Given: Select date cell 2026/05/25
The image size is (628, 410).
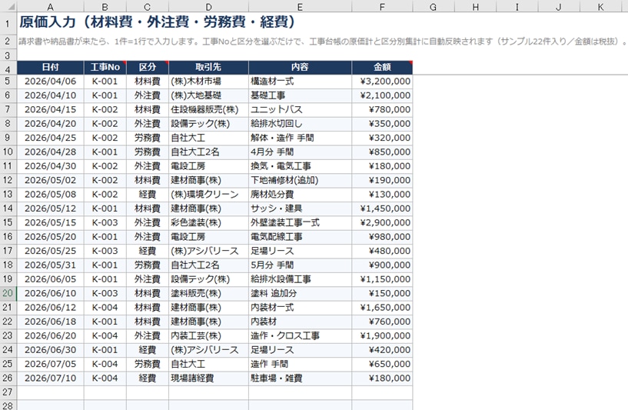Looking at the screenshot, I should [51, 251].
